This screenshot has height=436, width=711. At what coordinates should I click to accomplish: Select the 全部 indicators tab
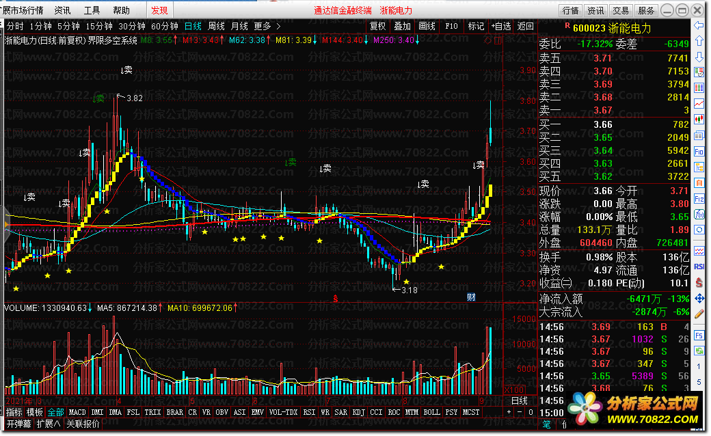[x=56, y=413]
